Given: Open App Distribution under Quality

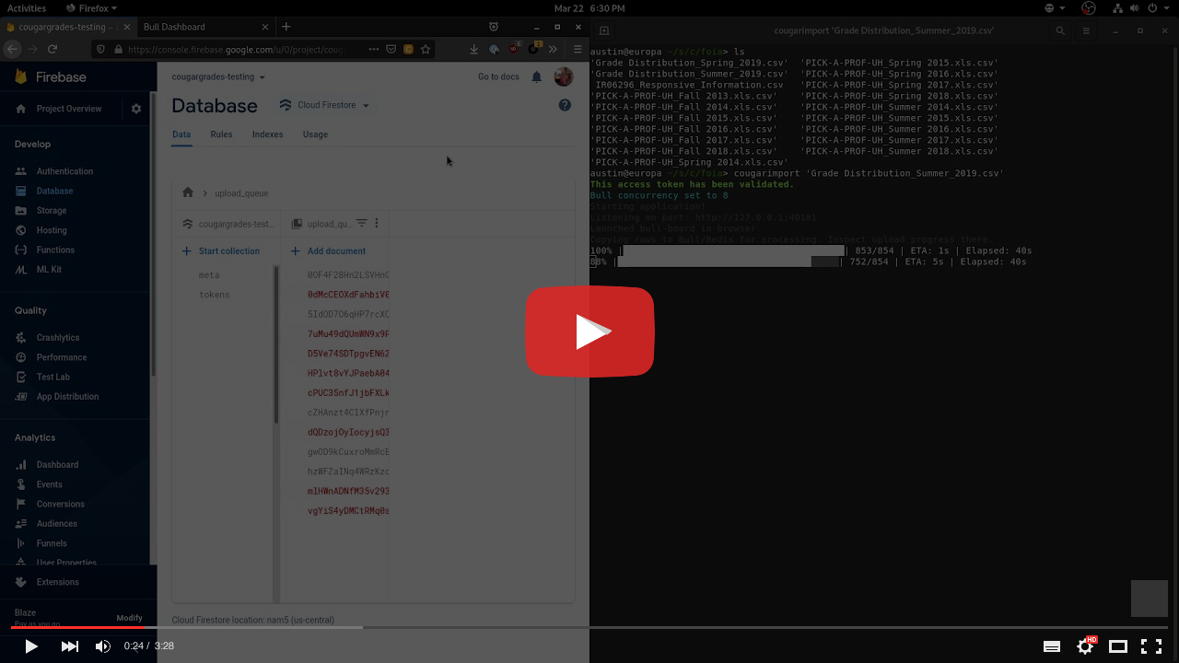Looking at the screenshot, I should tap(67, 397).
